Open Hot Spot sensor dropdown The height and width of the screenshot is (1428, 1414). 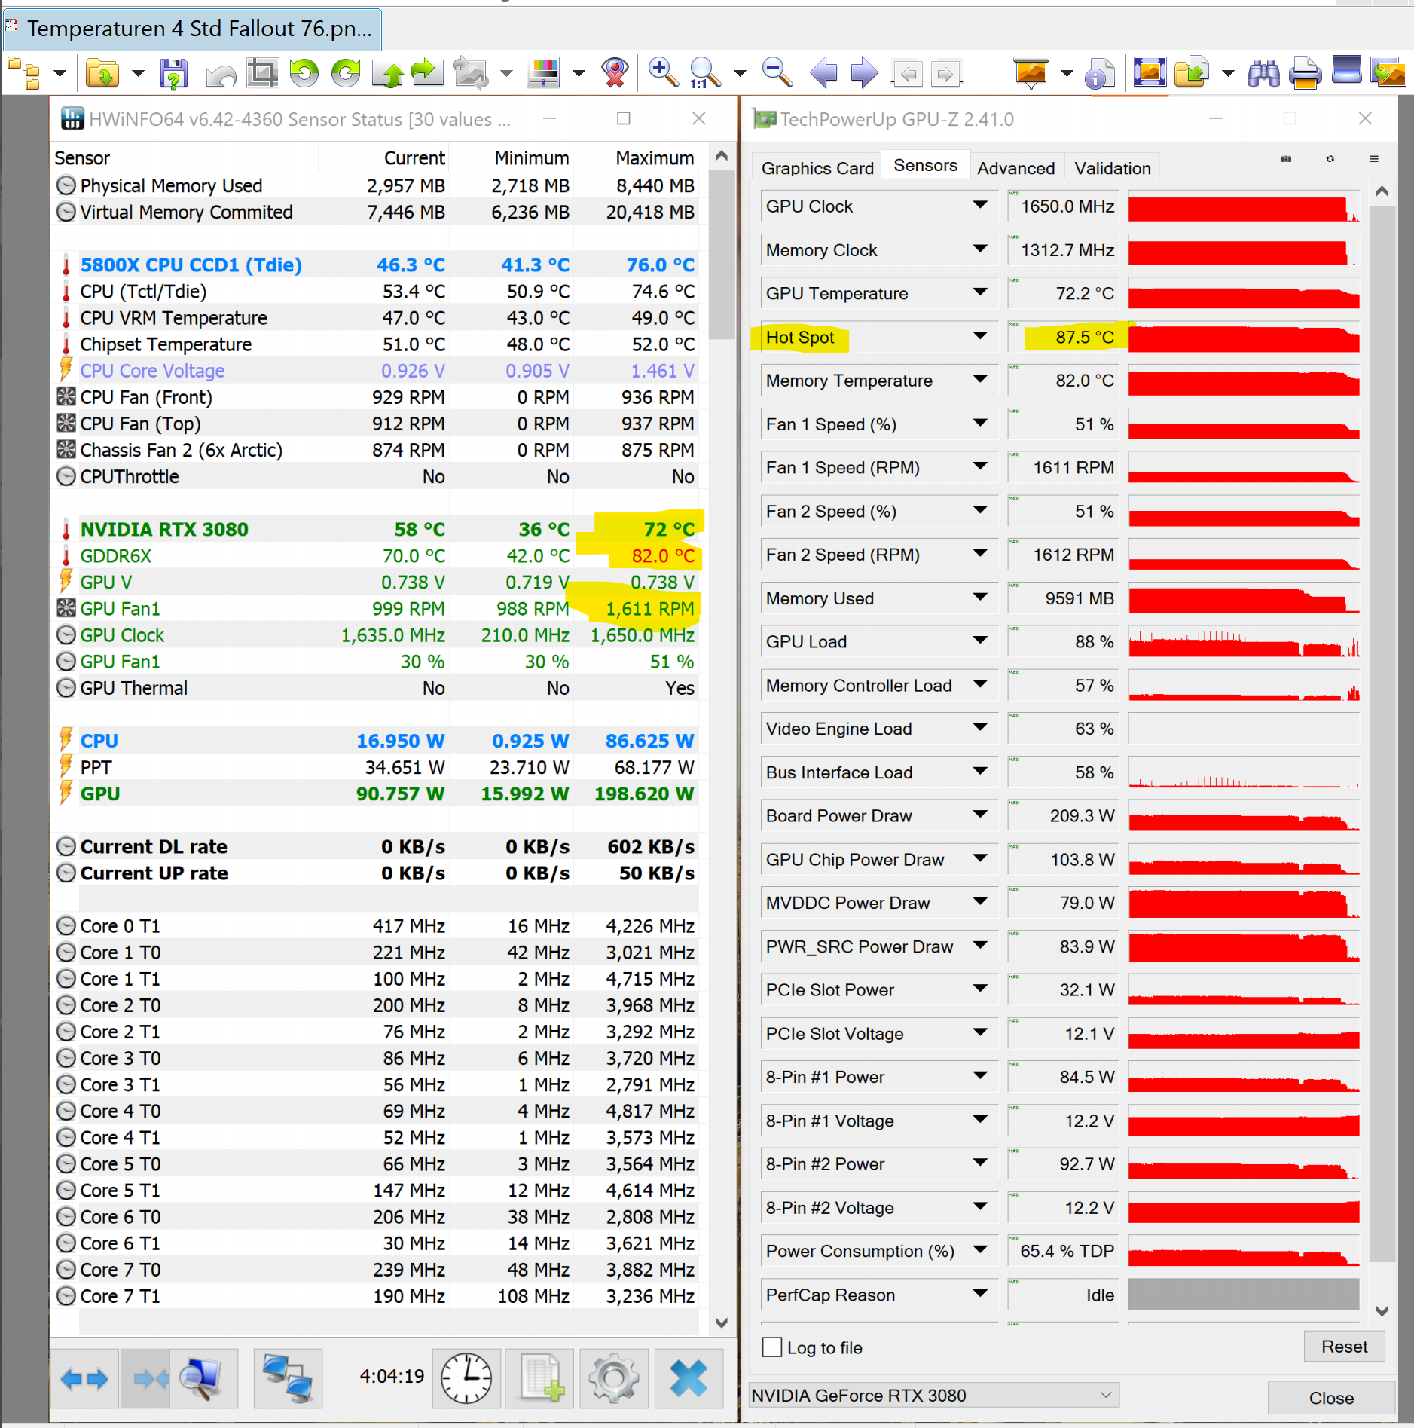(x=980, y=336)
